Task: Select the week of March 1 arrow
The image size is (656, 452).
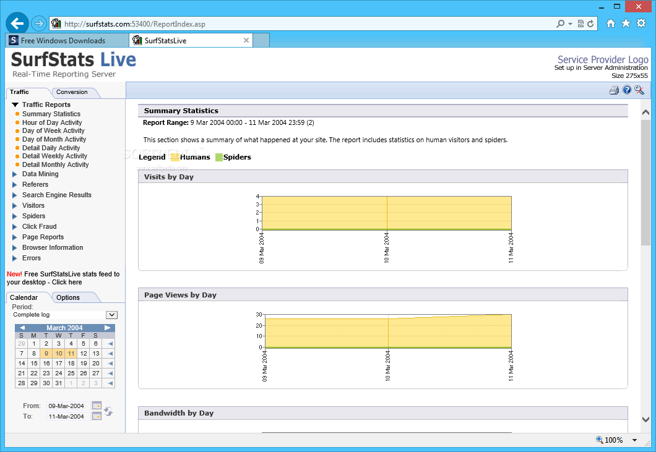Action: 110,344
